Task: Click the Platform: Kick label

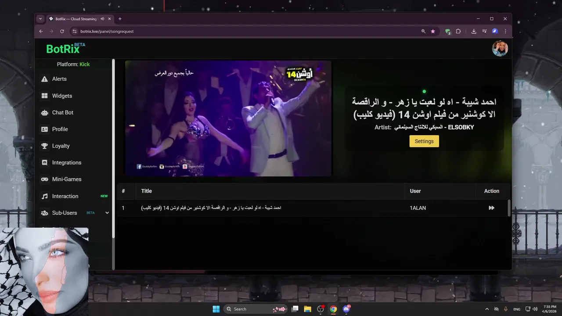Action: point(73,64)
